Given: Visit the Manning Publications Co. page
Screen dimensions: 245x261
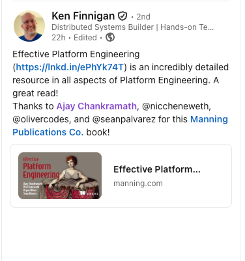Looking at the screenshot, I should 120,126.
